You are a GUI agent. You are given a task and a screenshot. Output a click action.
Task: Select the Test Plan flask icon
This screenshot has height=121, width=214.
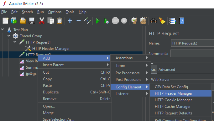pos(9,30)
